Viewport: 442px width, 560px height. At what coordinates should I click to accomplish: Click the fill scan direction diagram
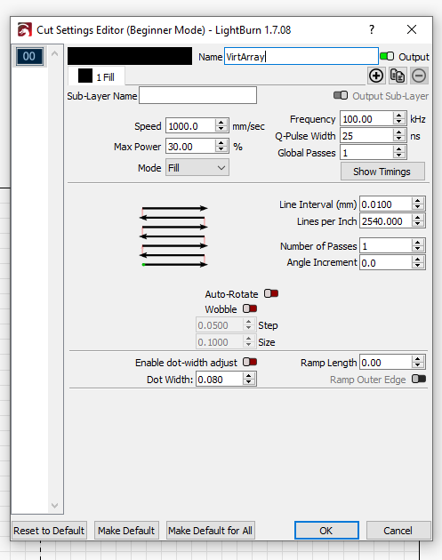point(173,236)
